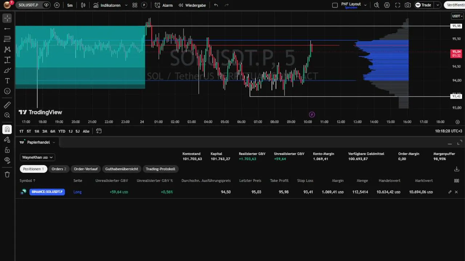The width and height of the screenshot is (465, 261).
Task: Open the Fibonacci and Gann tools
Action: (x=7, y=39)
